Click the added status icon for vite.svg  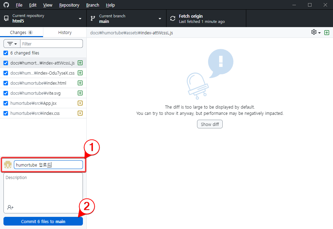pos(80,93)
